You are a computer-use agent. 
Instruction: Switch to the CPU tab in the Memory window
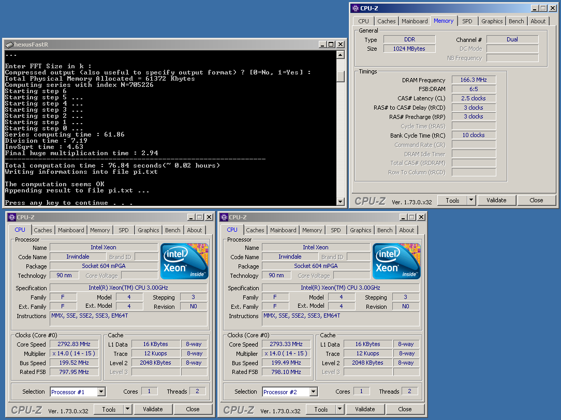click(x=363, y=21)
